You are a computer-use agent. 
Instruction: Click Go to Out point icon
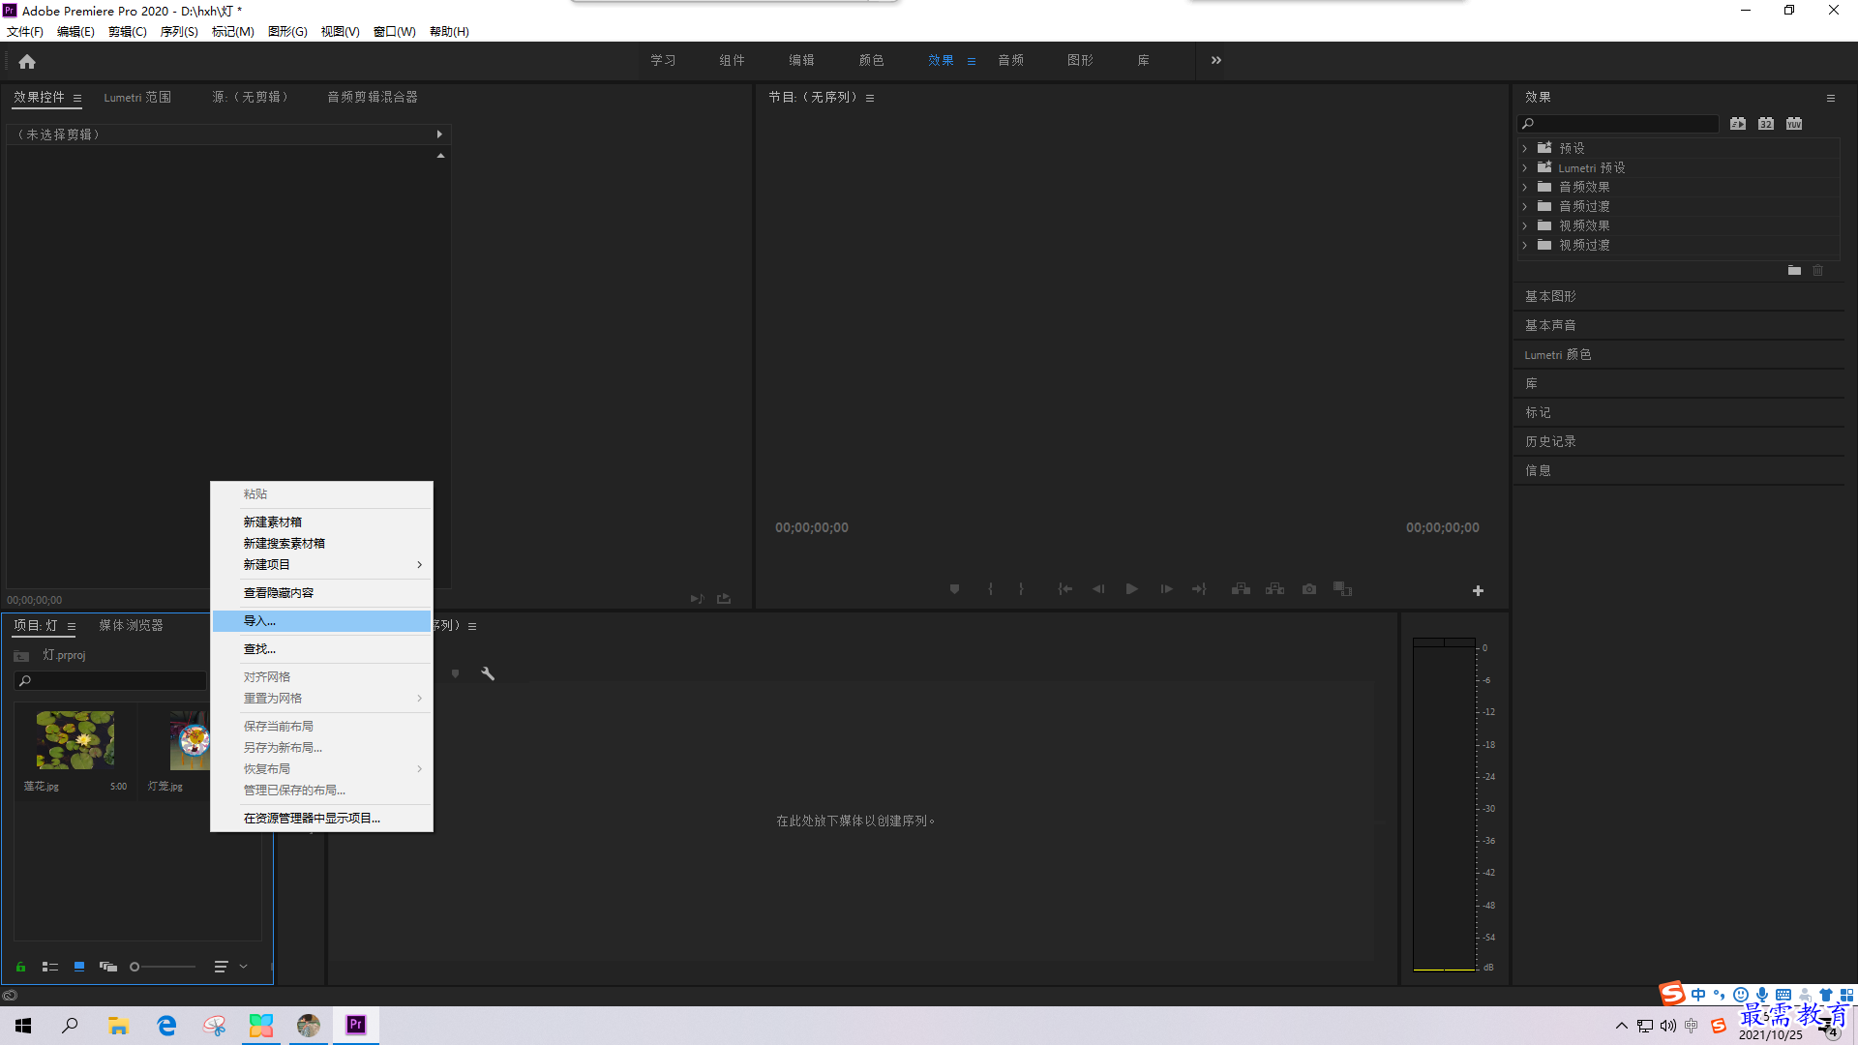point(1199,589)
